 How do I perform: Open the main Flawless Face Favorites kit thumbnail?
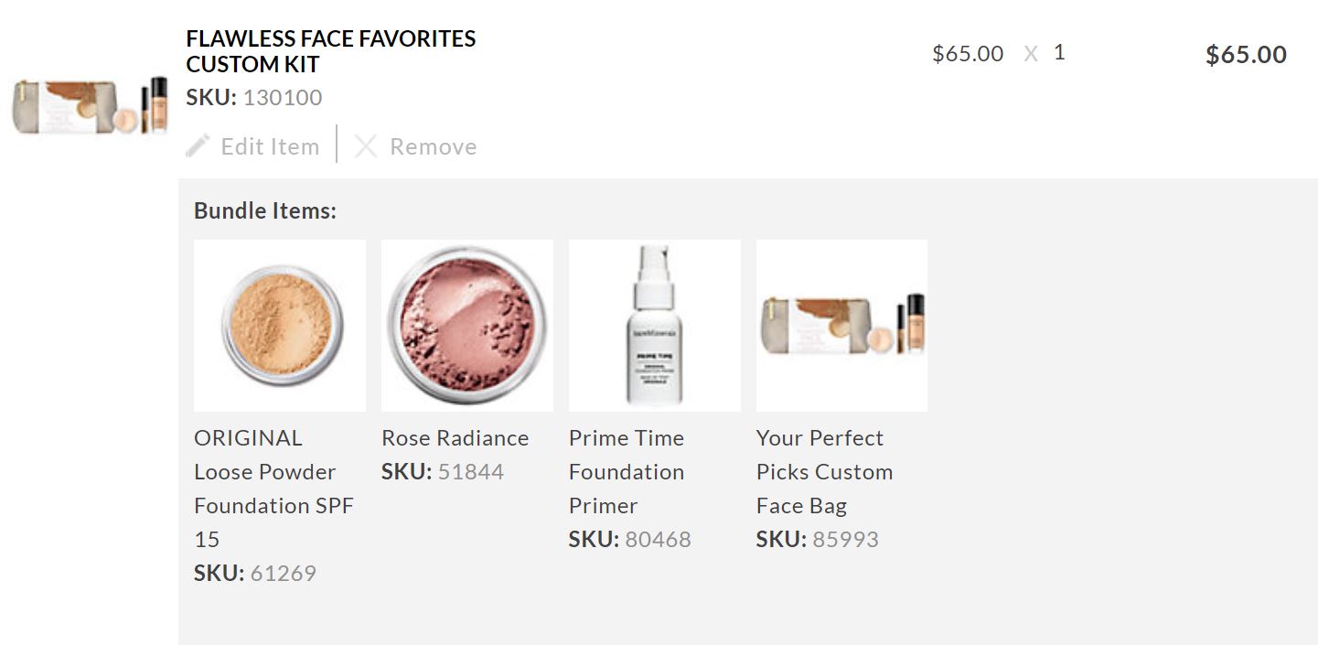(x=90, y=107)
